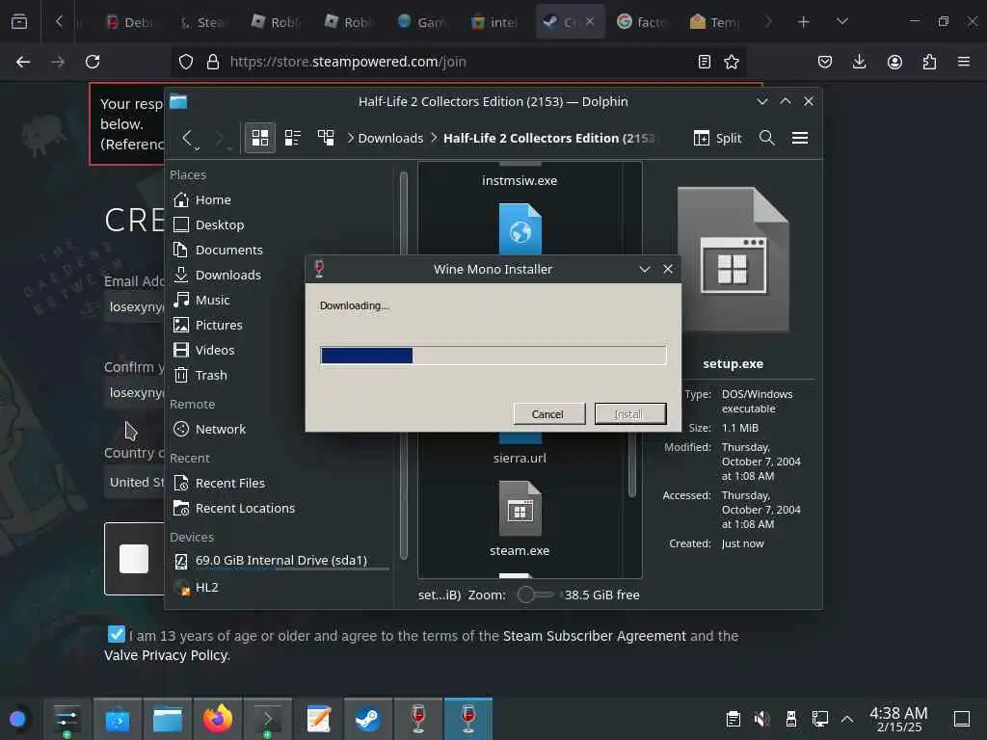Select the 69.0 GiB Internal Drive device
This screenshot has height=740, width=987.
(x=280, y=561)
